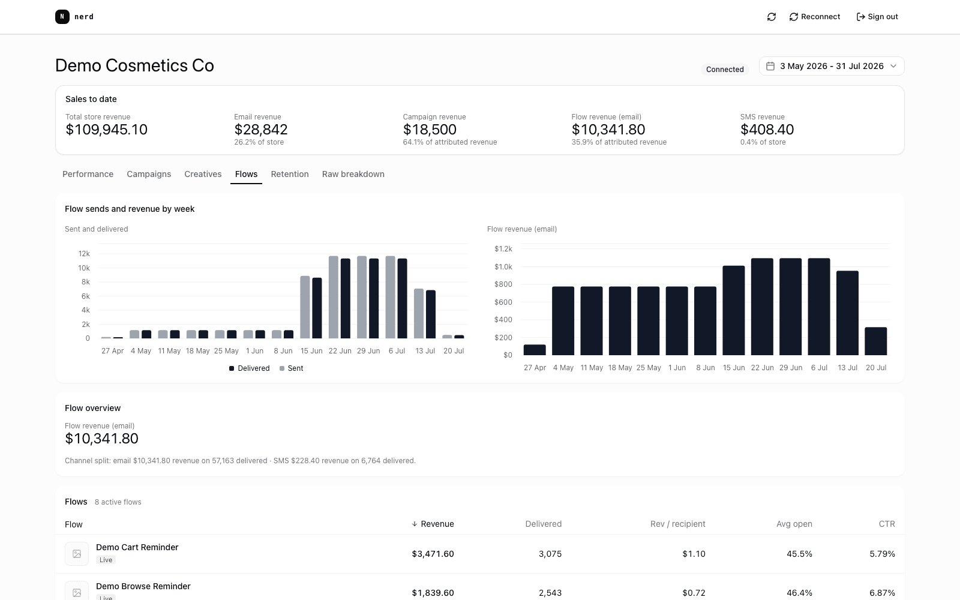Click the SMS revenue $408.40 value
This screenshot has width=960, height=600.
(767, 130)
